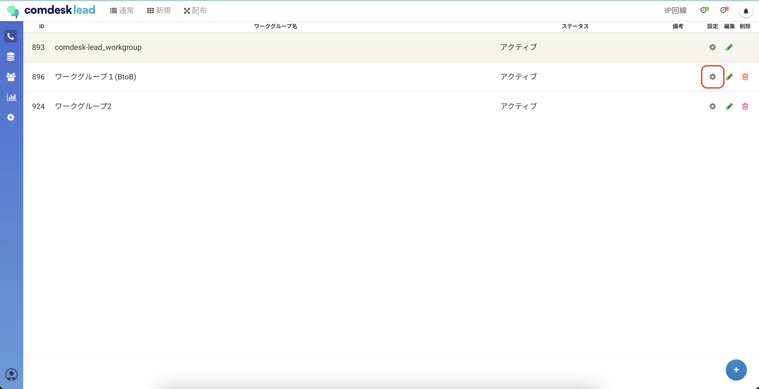Switch to the 配布 view tab
Viewport: 759px width, 389px height.
(x=195, y=11)
